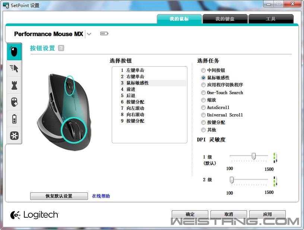Select button 5 后退 in list
304x230 pixels.
153,96
